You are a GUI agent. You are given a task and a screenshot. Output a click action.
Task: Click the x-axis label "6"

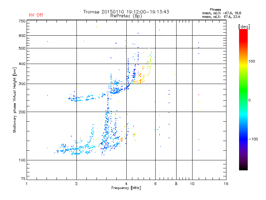[155, 184]
